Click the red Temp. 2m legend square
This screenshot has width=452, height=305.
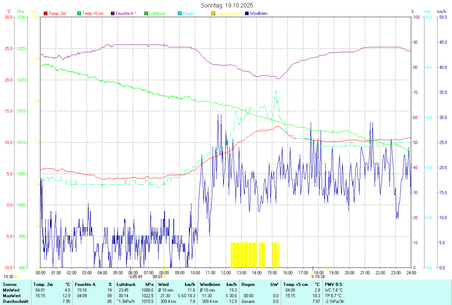pyautogui.click(x=46, y=13)
